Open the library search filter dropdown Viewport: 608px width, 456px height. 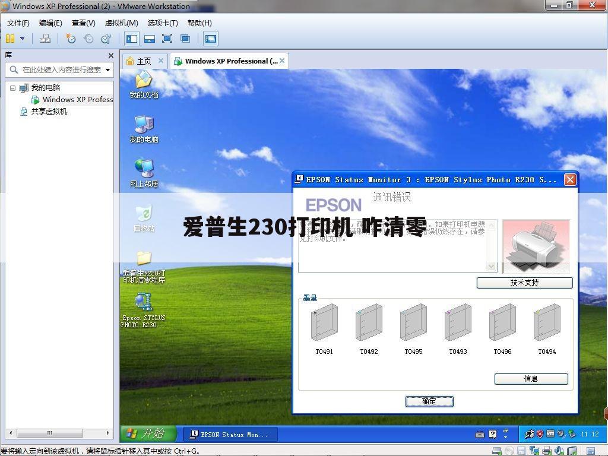tap(108, 70)
